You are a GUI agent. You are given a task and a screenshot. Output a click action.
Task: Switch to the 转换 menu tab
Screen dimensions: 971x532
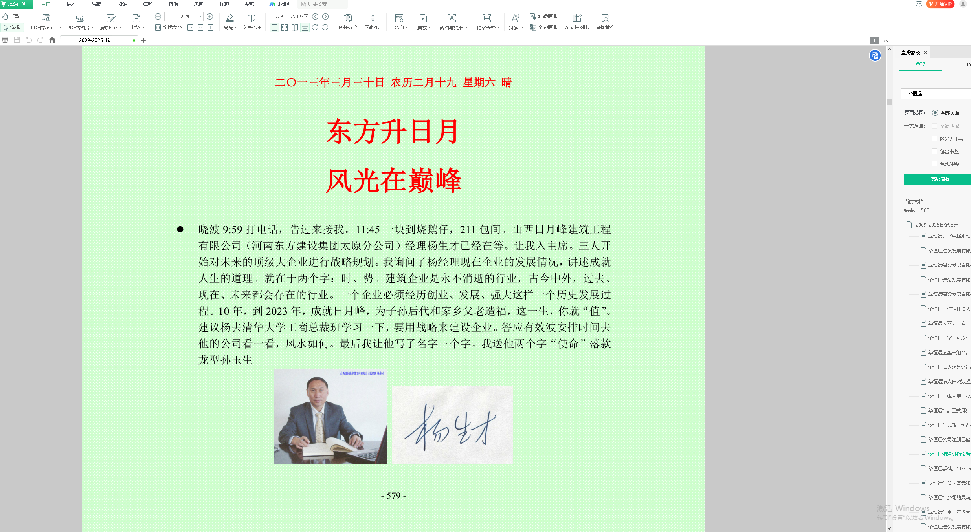coord(173,4)
